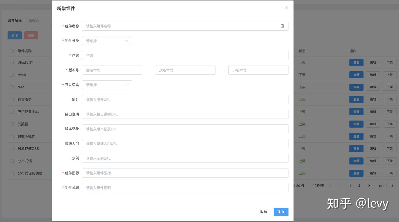
Task: Click the 小版本号 input
Action: click(x=258, y=70)
